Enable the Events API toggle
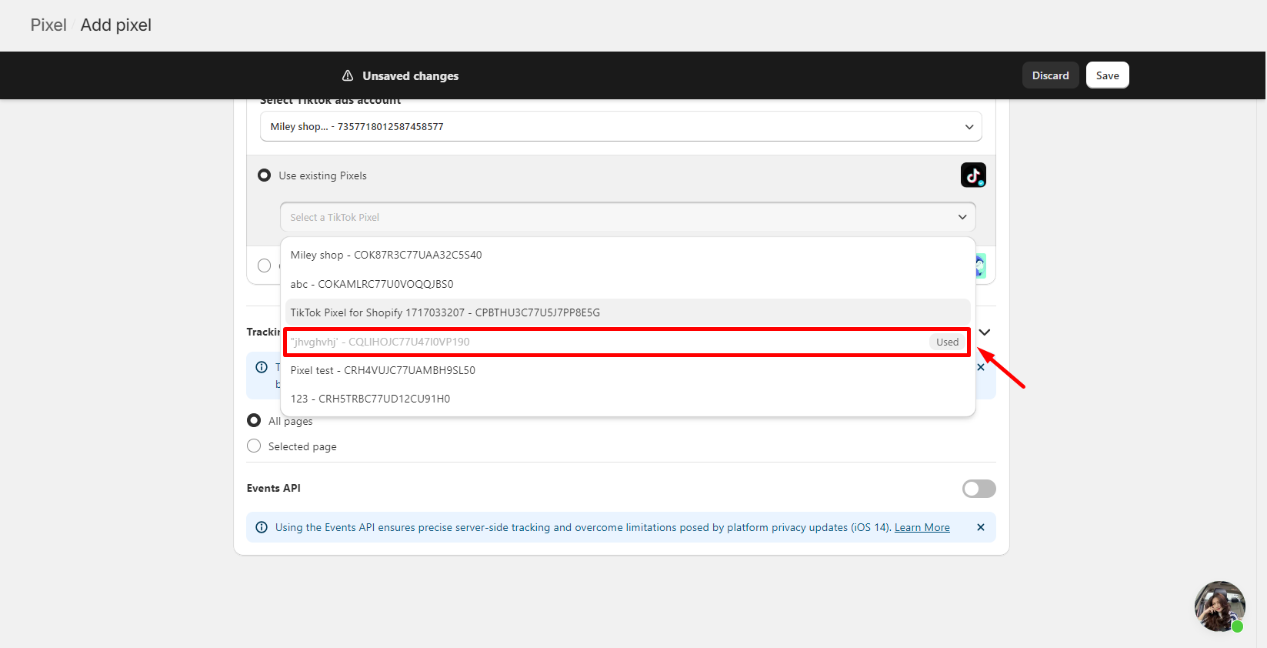 979,489
